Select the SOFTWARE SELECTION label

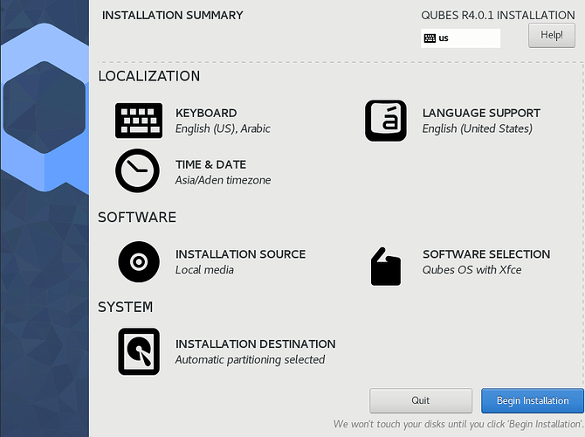[x=486, y=254]
